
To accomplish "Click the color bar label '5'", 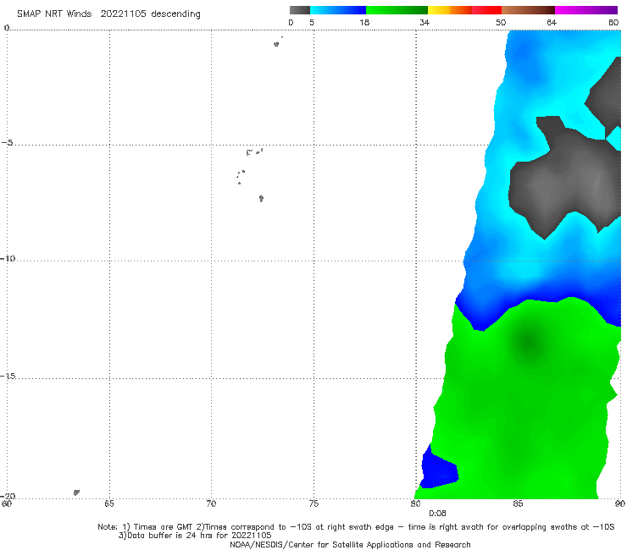I will click(312, 23).
